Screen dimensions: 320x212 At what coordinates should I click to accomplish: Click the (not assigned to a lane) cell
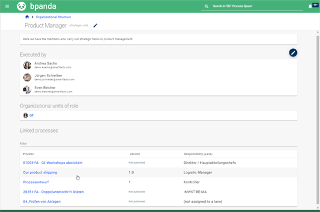[203, 202]
